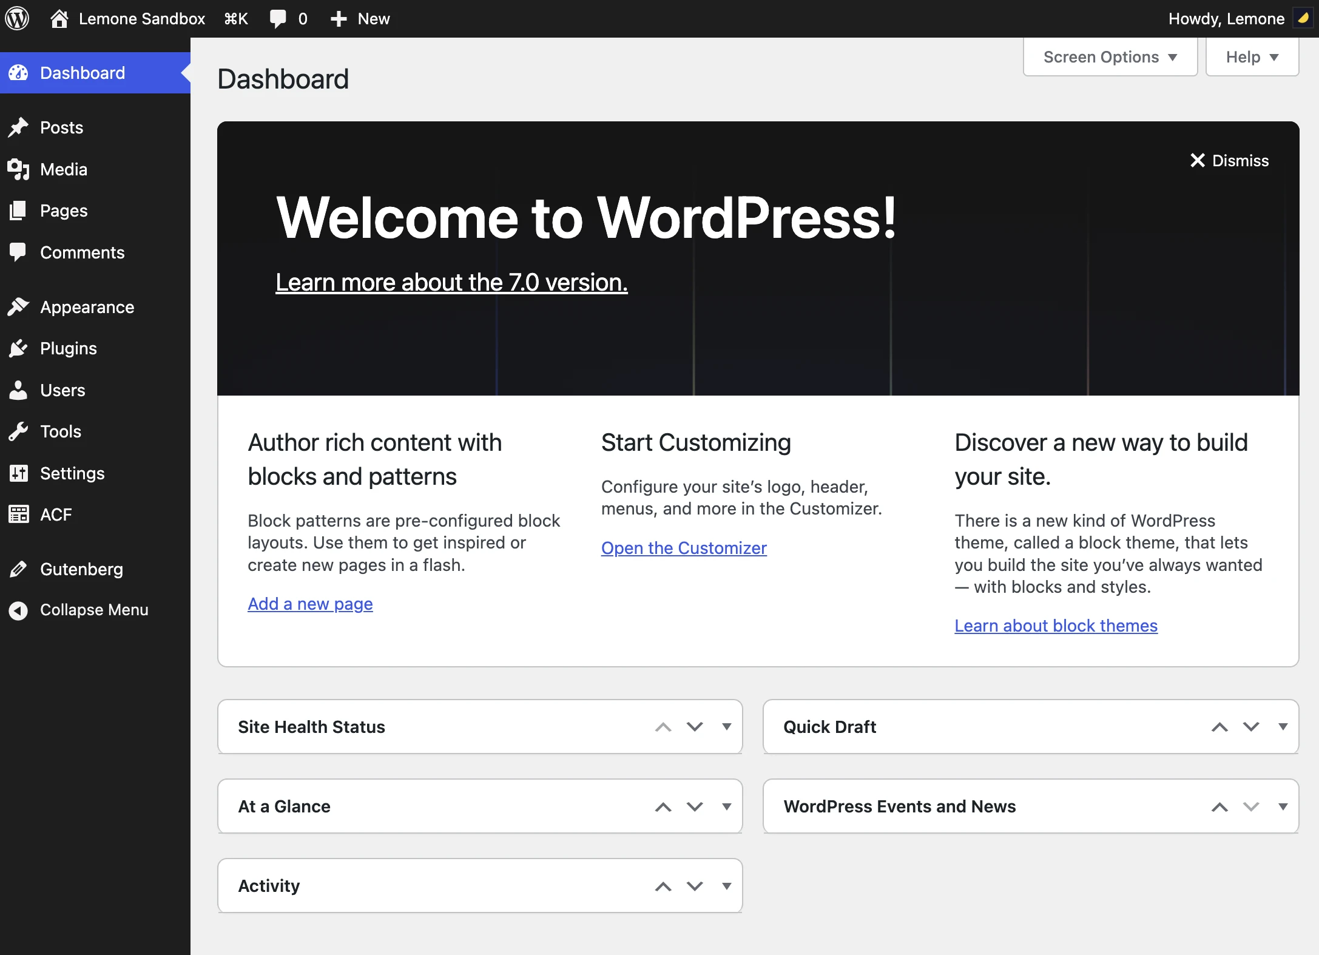Click the Add a new page link
Screen dimensions: 1319x955
310,604
